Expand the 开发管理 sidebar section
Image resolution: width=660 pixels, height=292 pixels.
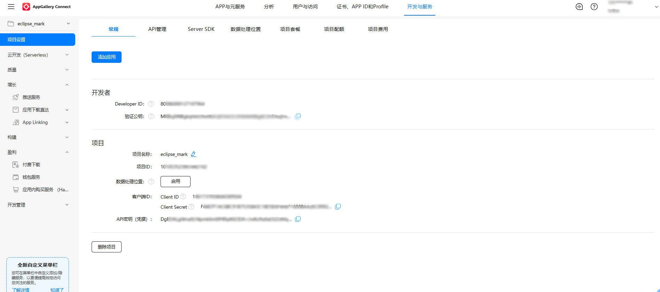(67, 205)
